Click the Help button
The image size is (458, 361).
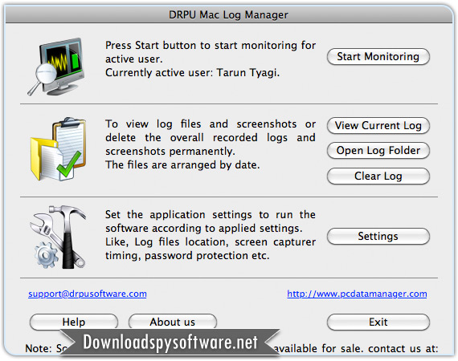pos(74,322)
